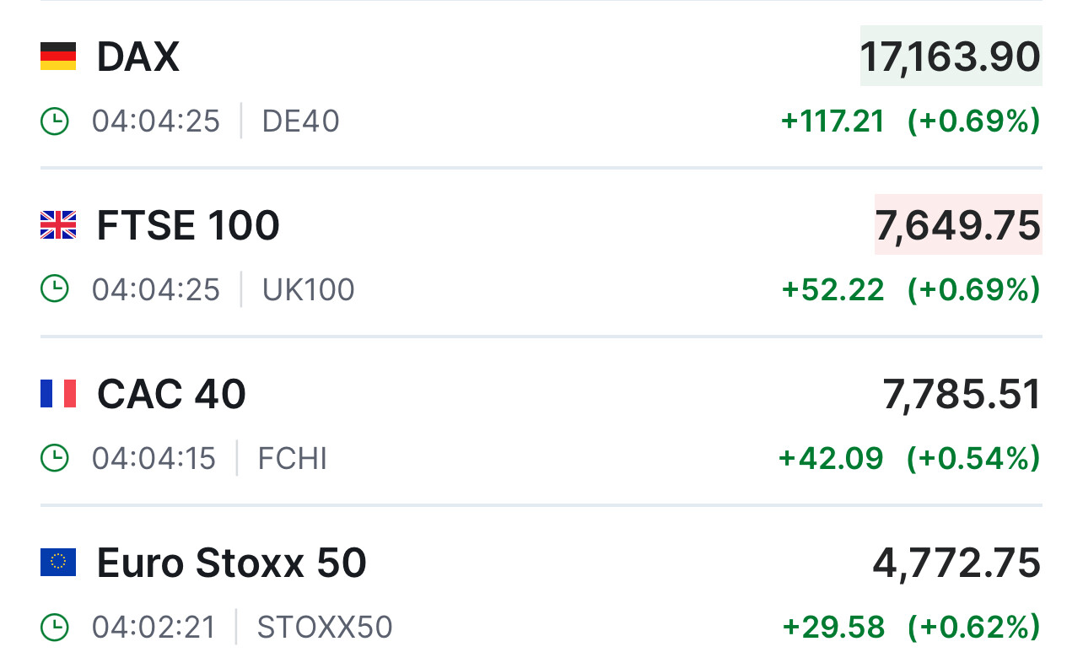Click the clock icon in the DAX row
Viewport: 1083px width, 663px height.
point(55,121)
